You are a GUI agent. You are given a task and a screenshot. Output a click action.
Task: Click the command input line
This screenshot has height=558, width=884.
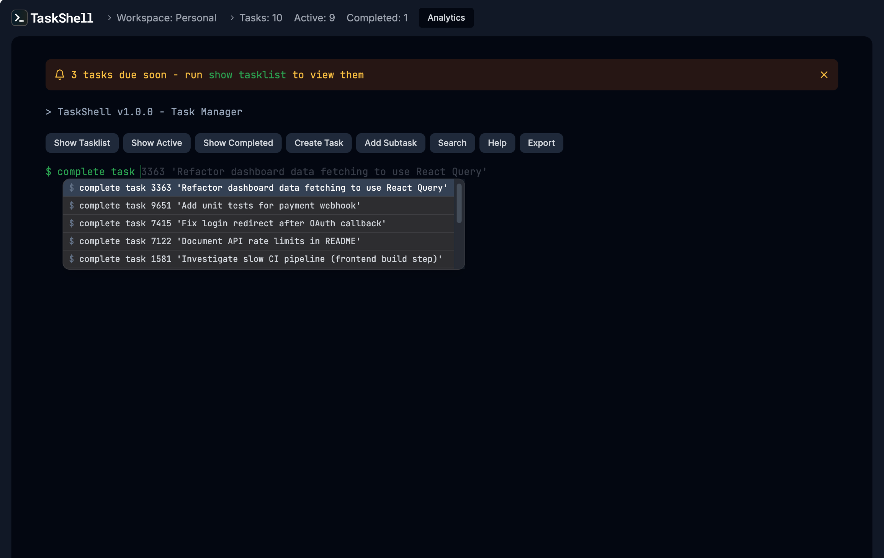point(257,171)
